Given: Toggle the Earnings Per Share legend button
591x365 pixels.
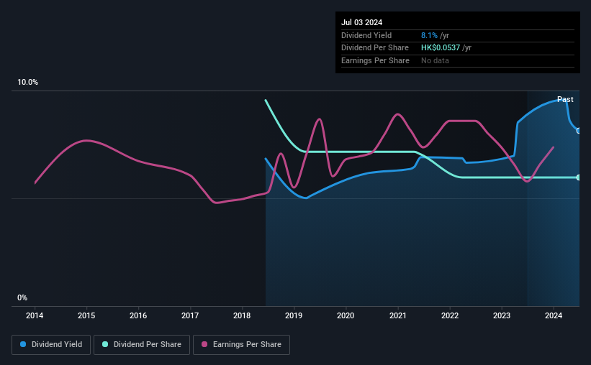Looking at the screenshot, I should 241,345.
